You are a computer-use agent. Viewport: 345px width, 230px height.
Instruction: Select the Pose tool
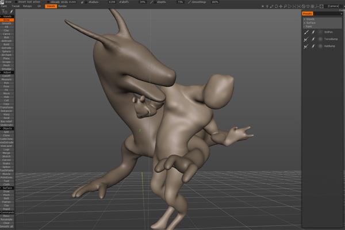click(x=6, y=86)
